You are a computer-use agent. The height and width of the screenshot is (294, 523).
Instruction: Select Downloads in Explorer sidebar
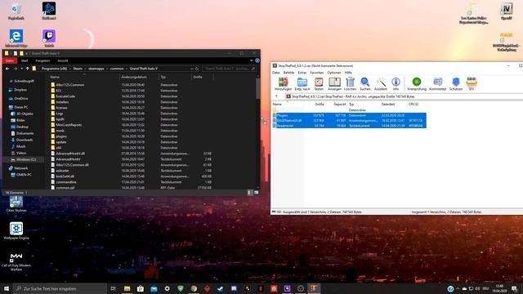(22, 140)
